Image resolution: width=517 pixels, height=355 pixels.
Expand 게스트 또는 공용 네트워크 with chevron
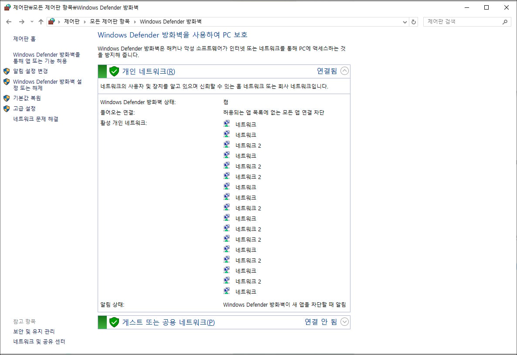344,322
